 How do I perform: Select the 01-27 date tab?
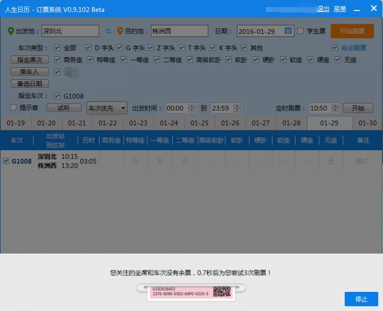pyautogui.click(x=260, y=123)
